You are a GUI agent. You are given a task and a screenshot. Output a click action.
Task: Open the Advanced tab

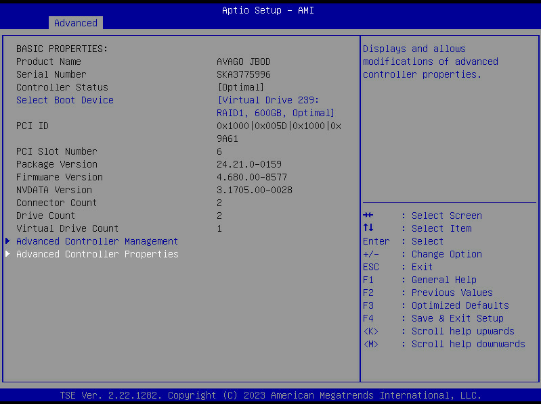click(x=76, y=23)
